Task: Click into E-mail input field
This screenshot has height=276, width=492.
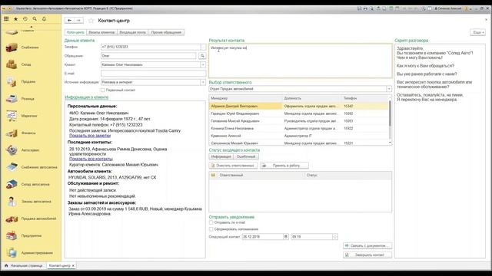Action: pos(153,74)
